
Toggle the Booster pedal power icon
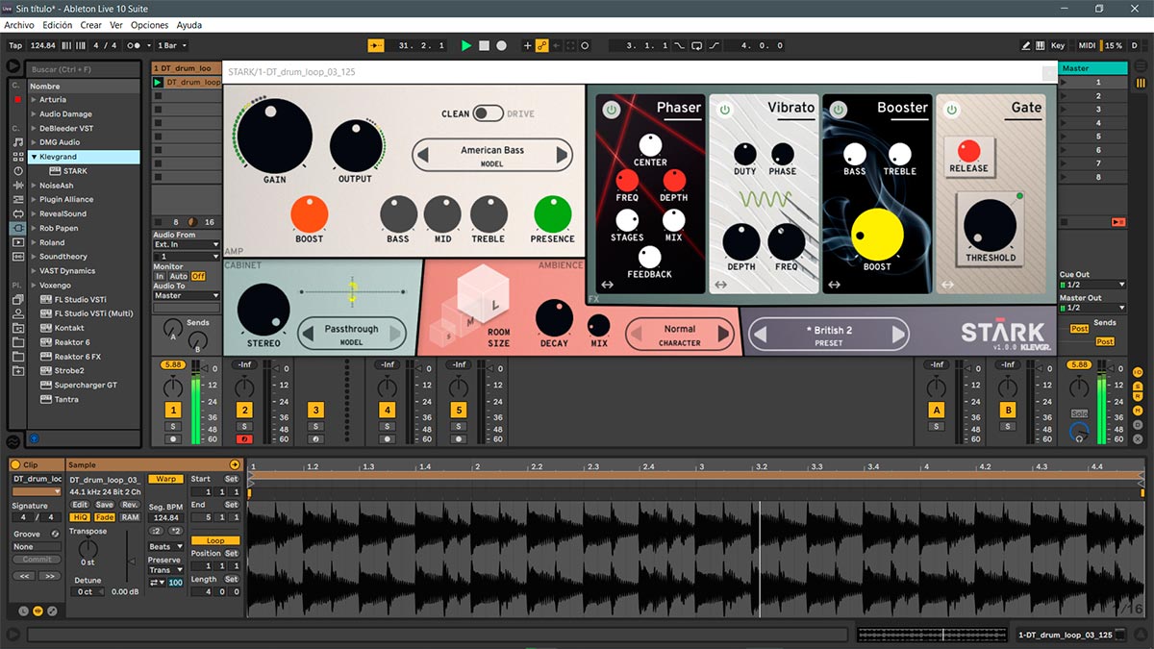pyautogui.click(x=839, y=110)
